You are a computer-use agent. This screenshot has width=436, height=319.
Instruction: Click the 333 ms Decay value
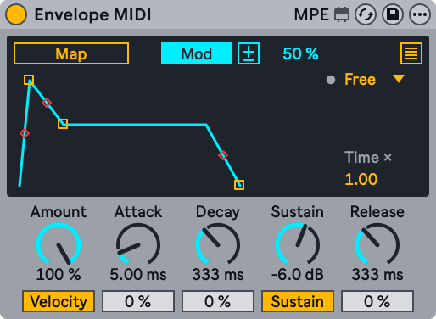pyautogui.click(x=218, y=275)
